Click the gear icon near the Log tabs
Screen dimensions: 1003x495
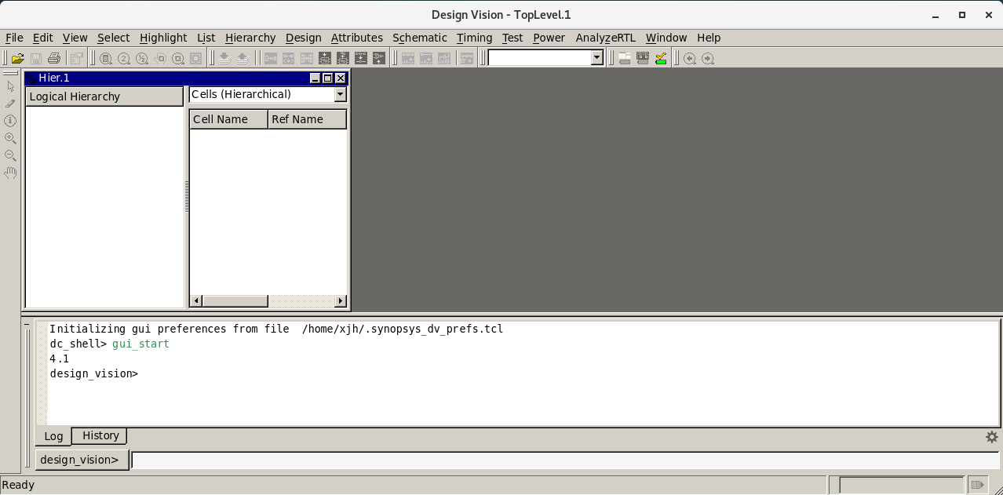click(x=991, y=437)
